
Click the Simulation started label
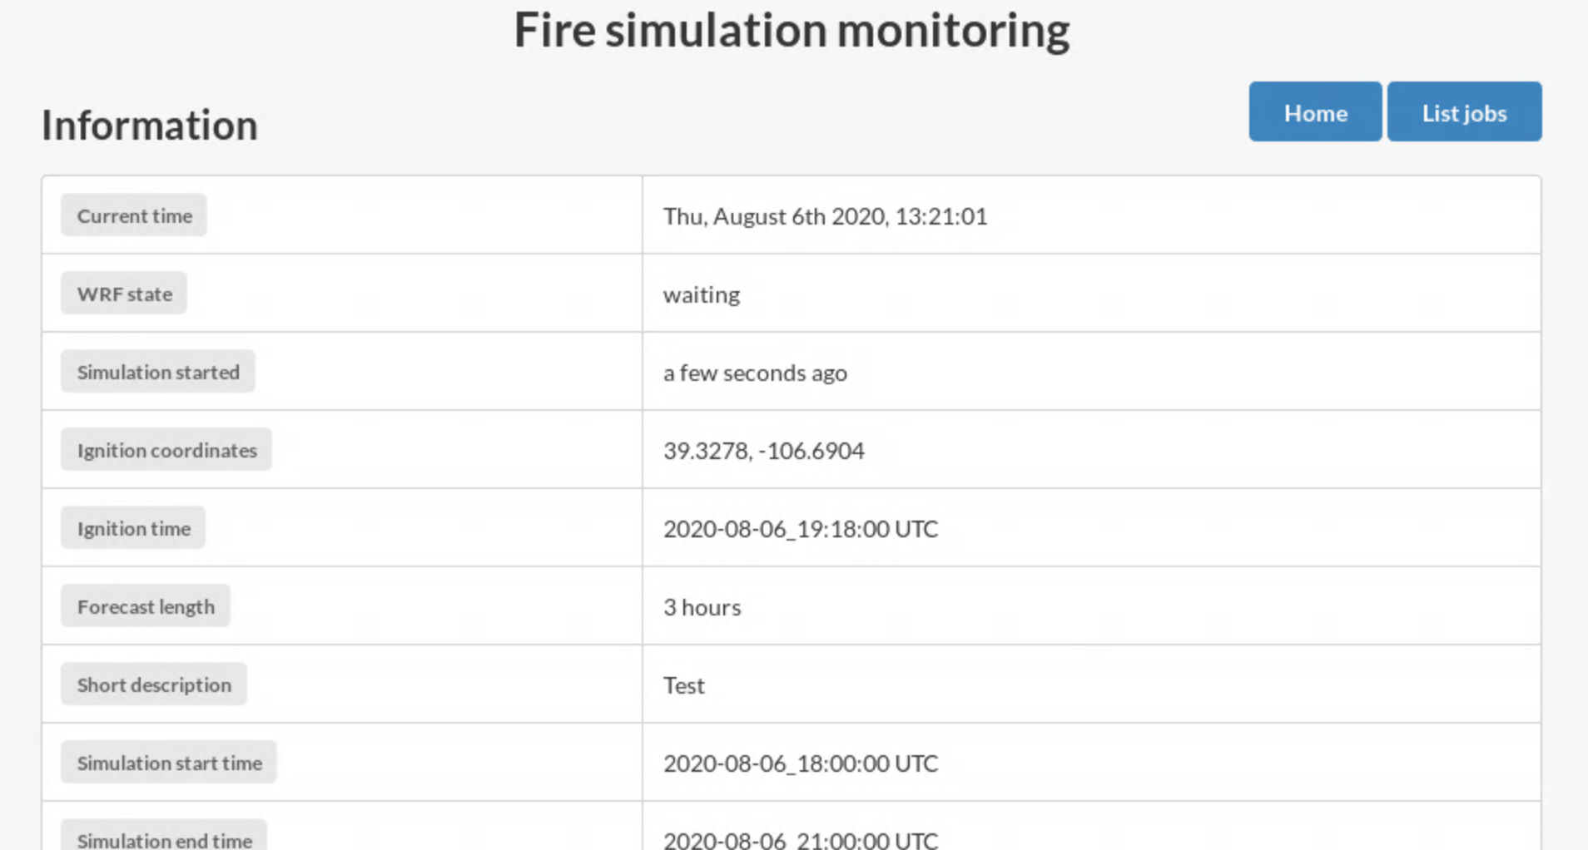coord(158,372)
